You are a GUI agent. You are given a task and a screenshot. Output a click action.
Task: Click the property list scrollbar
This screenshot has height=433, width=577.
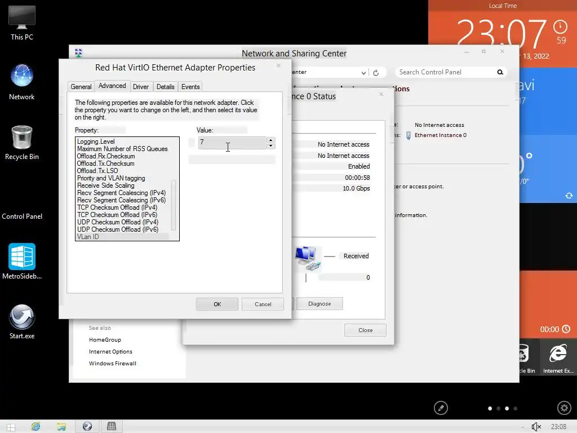pyautogui.click(x=174, y=205)
